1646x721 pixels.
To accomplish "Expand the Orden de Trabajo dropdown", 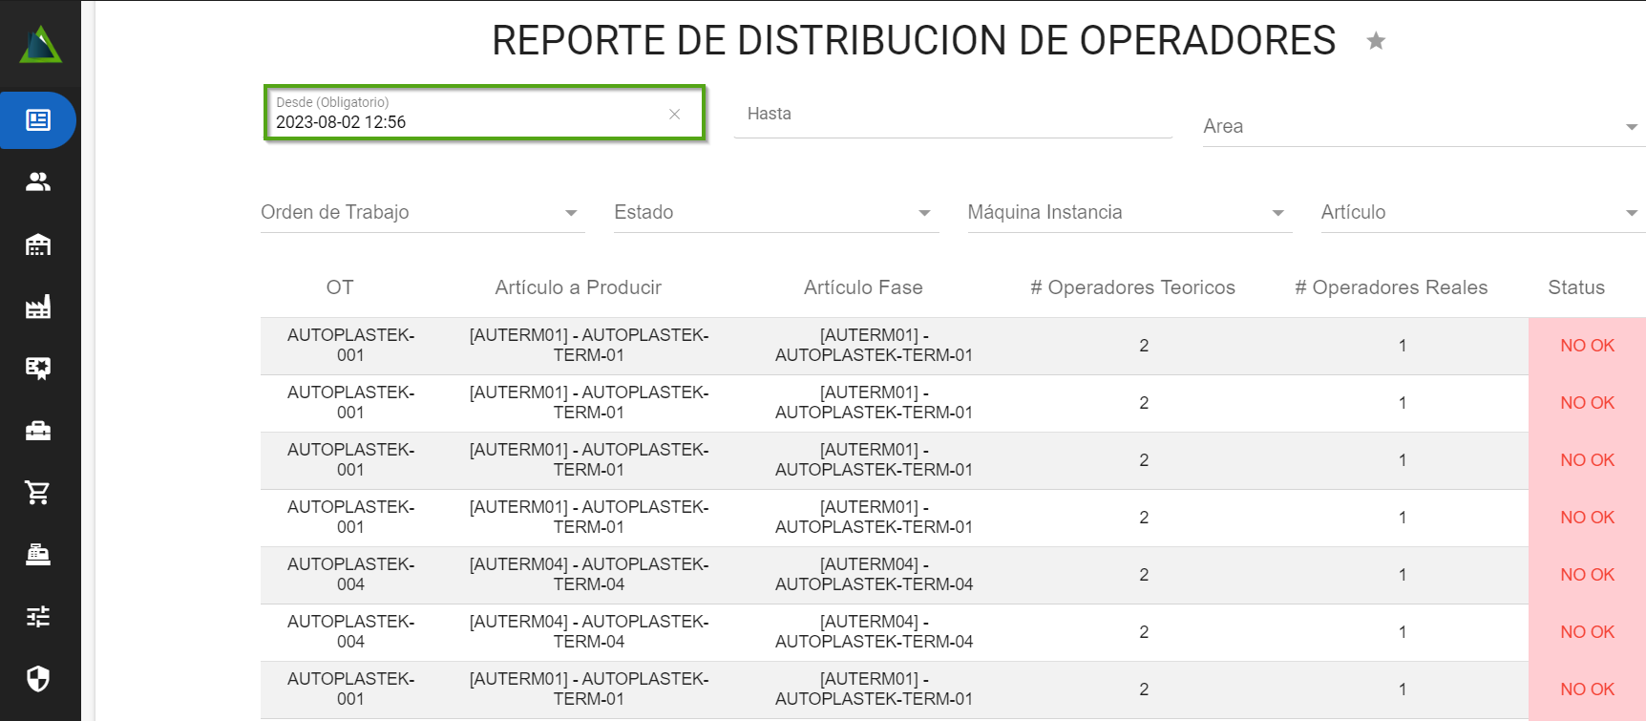I will pos(571,213).
